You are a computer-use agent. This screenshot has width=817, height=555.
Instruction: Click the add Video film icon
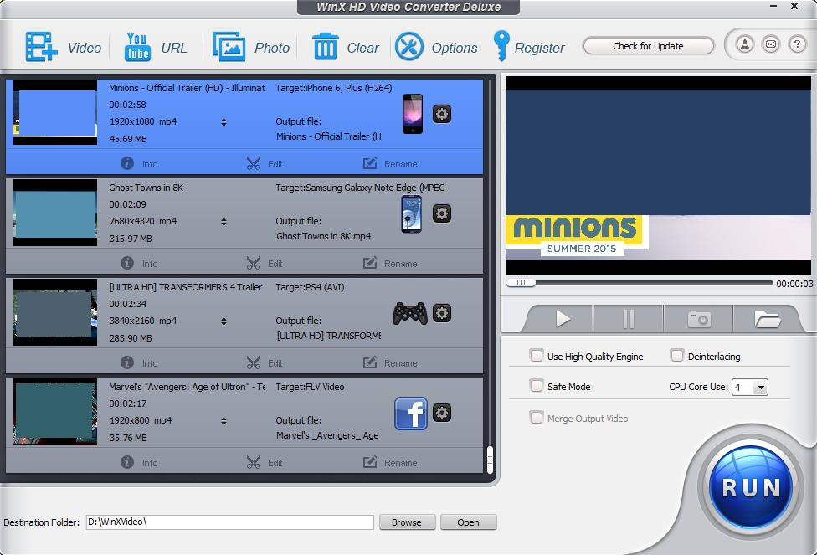[x=41, y=47]
